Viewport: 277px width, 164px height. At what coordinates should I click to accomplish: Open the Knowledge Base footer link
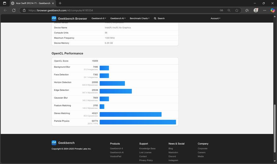pos(147,148)
